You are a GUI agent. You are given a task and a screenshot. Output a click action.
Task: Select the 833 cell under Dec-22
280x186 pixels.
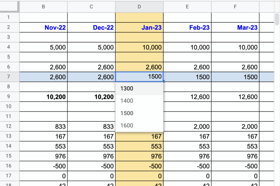pos(91,126)
